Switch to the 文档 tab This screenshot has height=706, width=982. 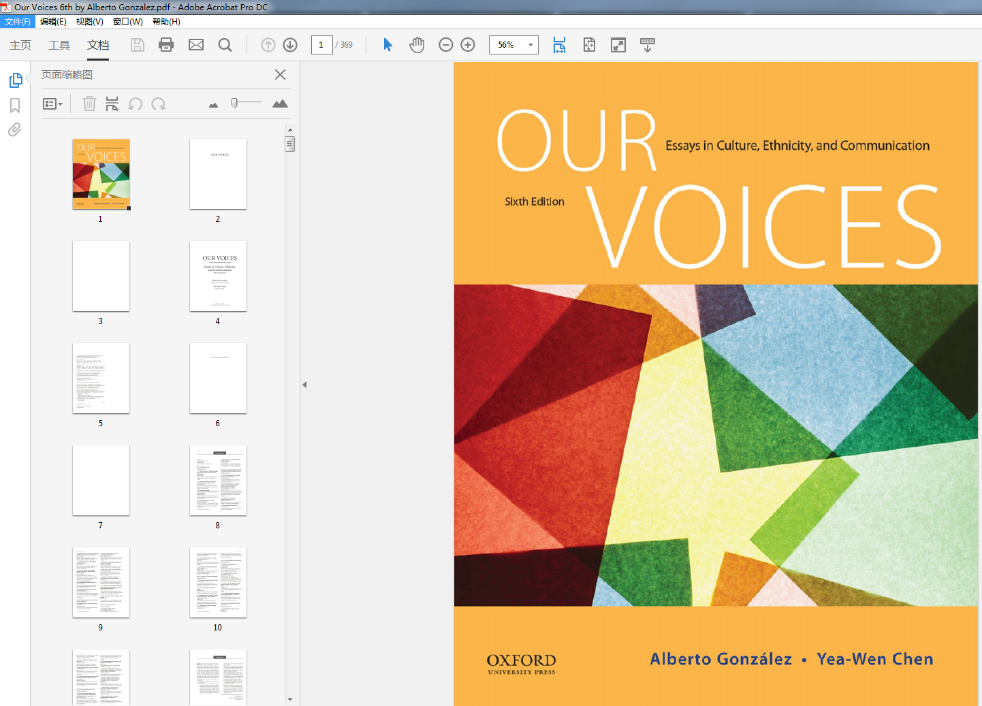[x=98, y=45]
